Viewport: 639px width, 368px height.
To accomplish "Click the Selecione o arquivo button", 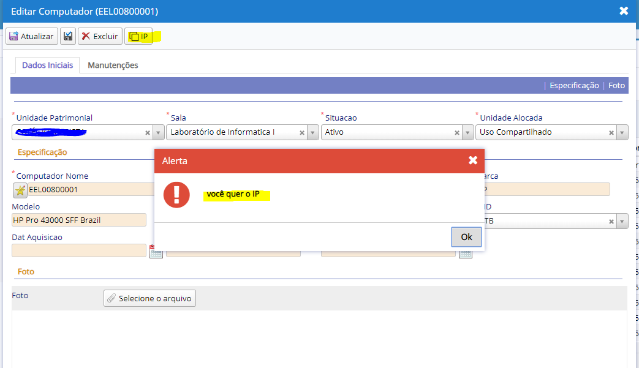I will 149,298.
